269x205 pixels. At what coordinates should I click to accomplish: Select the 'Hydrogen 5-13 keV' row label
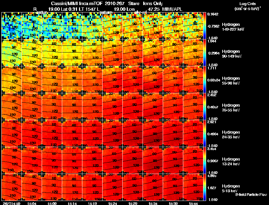[x=231, y=189]
